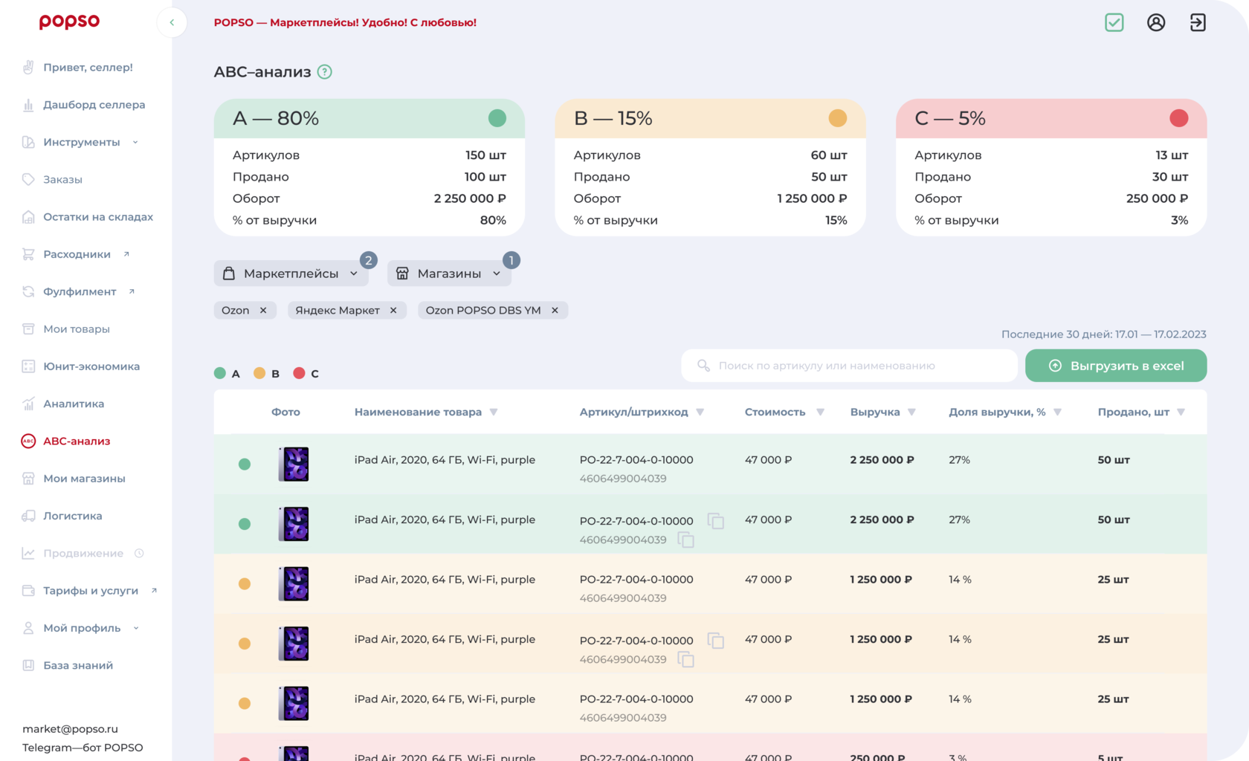Sort by Продано, шт column
The width and height of the screenshot is (1249, 761).
1181,412
